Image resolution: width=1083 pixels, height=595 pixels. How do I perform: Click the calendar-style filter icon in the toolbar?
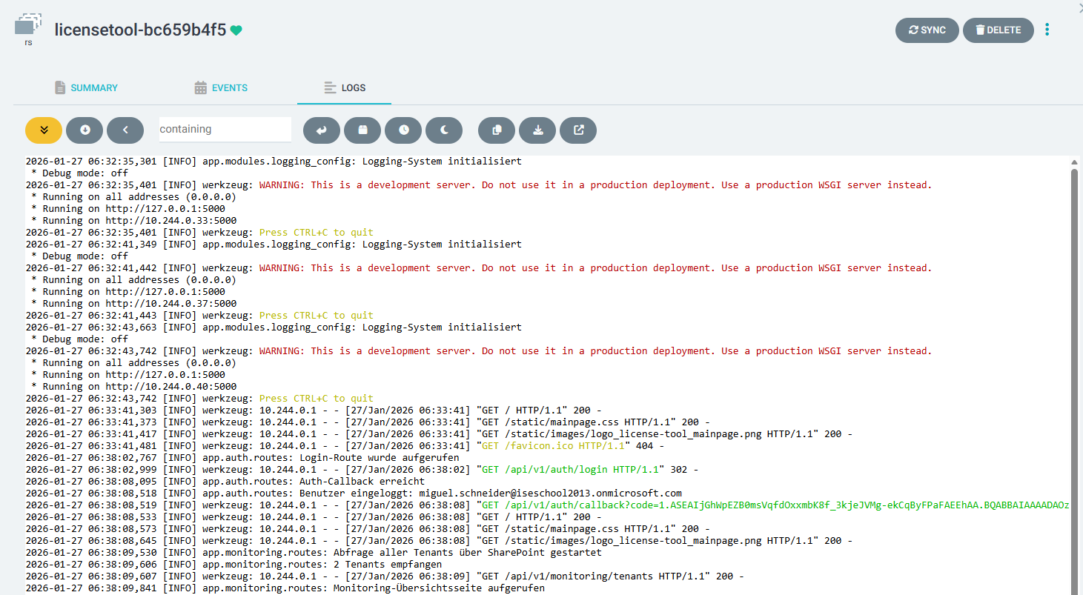click(x=362, y=130)
